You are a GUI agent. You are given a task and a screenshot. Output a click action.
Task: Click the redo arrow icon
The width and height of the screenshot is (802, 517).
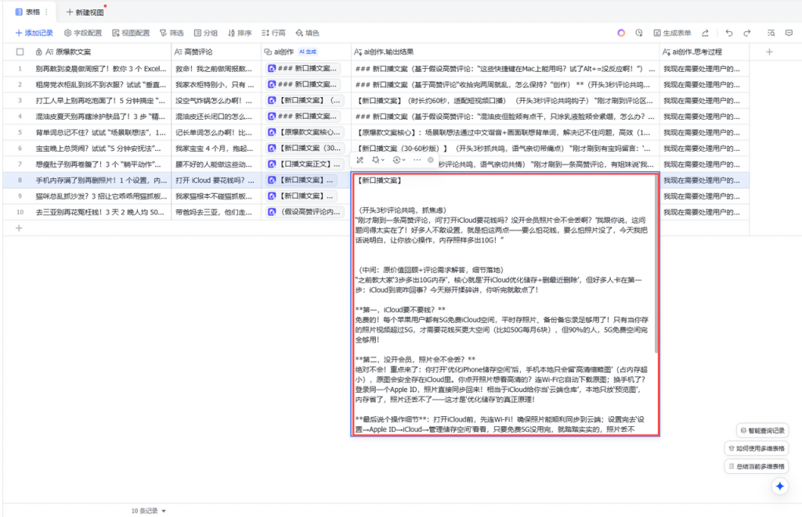[747, 33]
